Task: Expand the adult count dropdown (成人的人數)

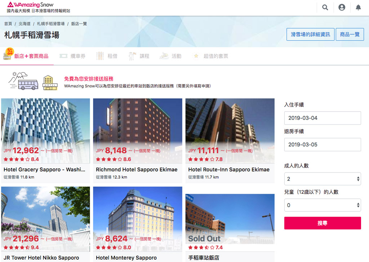Action: 322,179
